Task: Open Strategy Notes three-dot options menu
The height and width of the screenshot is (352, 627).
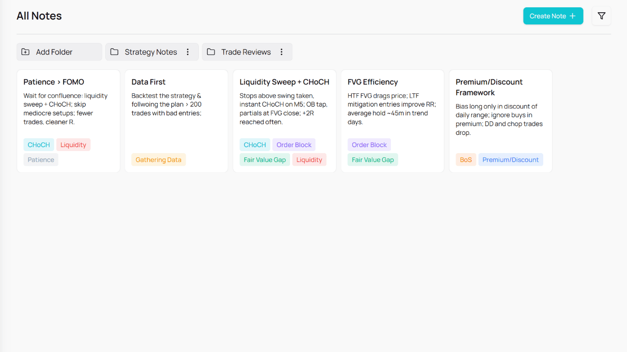Action: [x=188, y=52]
